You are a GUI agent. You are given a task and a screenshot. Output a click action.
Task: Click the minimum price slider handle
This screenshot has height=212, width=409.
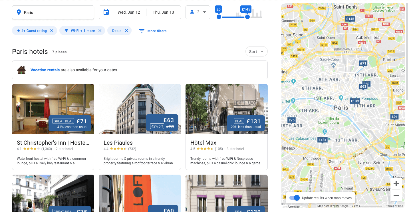(219, 17)
